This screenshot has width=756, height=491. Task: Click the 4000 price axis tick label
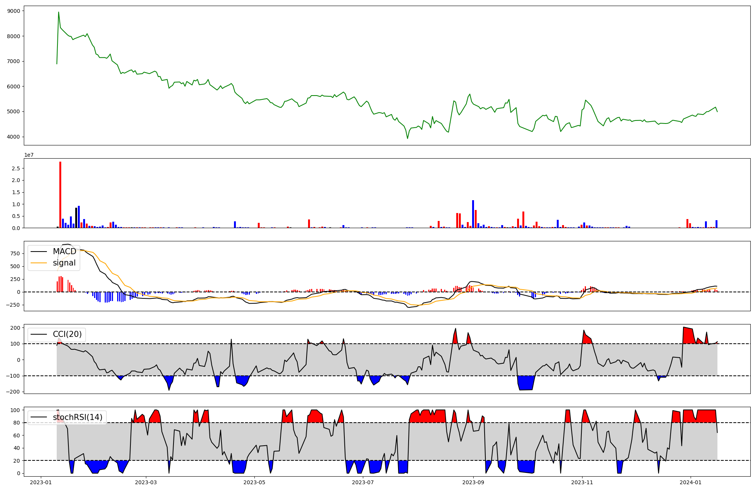14,137
